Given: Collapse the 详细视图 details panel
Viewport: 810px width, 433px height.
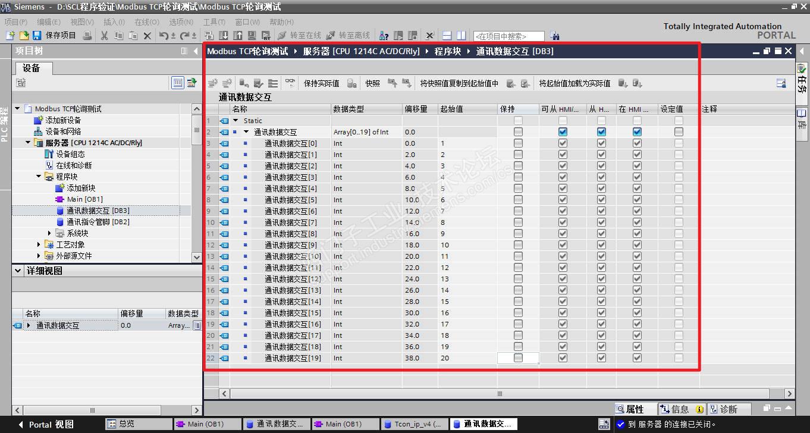Looking at the screenshot, I should (18, 271).
